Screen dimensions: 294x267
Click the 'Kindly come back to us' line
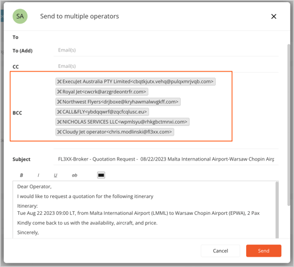click(87, 223)
